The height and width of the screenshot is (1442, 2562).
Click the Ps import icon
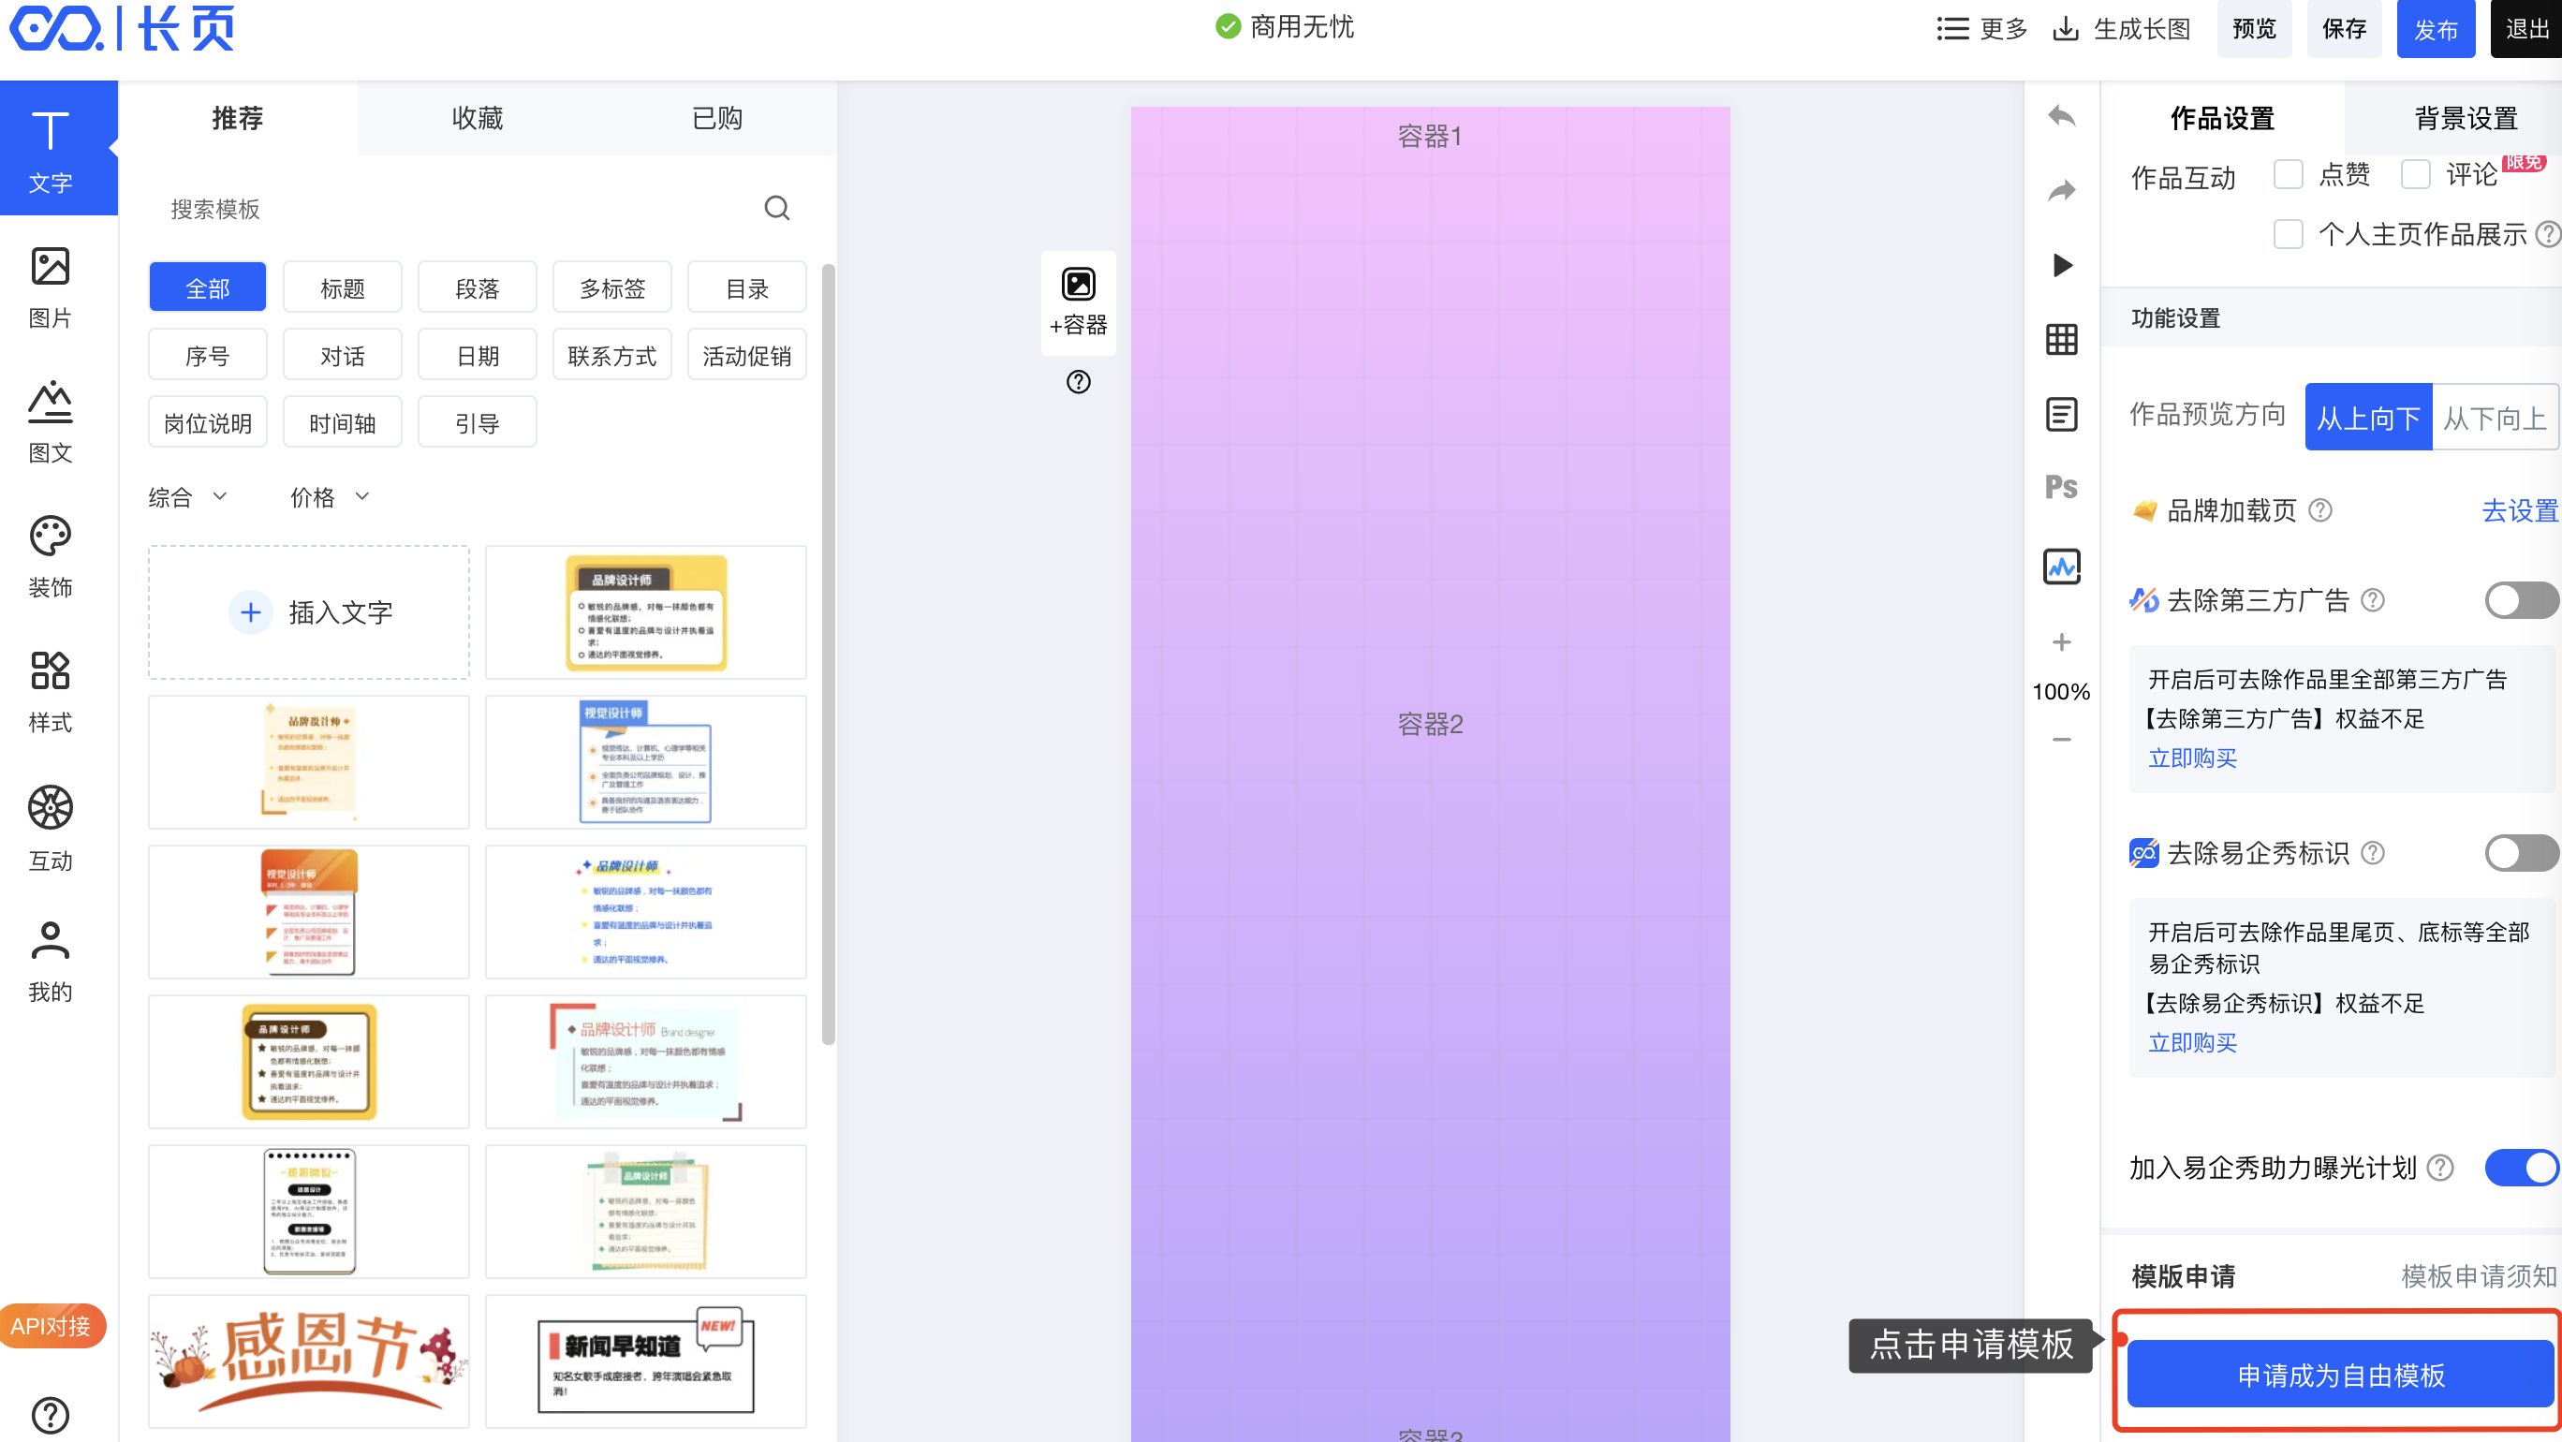(2062, 487)
